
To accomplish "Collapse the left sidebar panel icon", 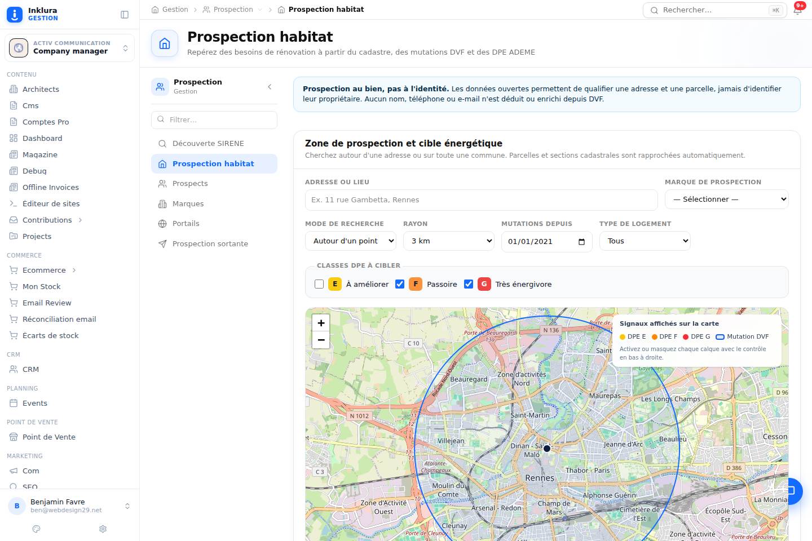I will pos(125,15).
